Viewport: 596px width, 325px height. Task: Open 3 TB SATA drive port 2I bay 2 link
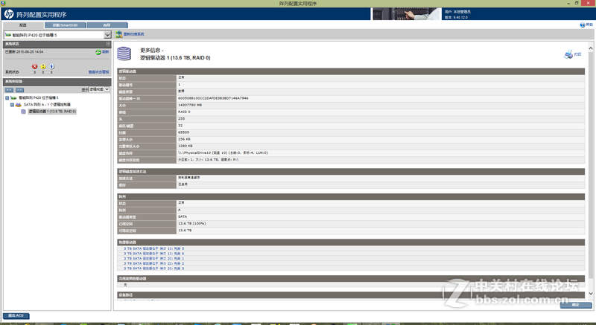coord(154,263)
